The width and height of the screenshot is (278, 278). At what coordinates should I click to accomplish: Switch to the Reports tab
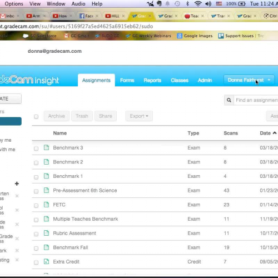click(152, 80)
